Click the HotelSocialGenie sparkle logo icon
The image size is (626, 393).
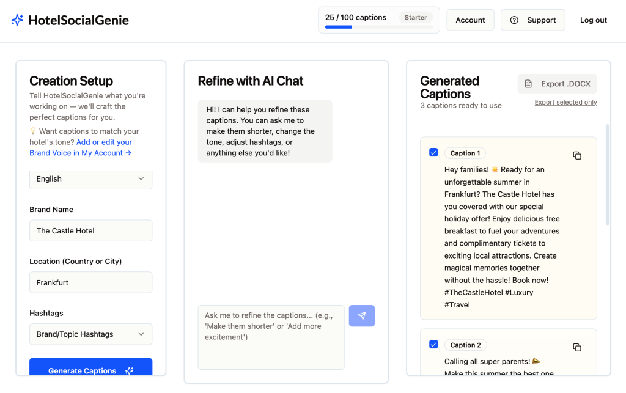[x=18, y=20]
